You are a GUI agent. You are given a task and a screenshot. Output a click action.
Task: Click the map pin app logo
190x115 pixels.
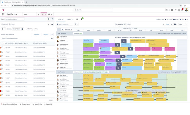click(3, 10)
